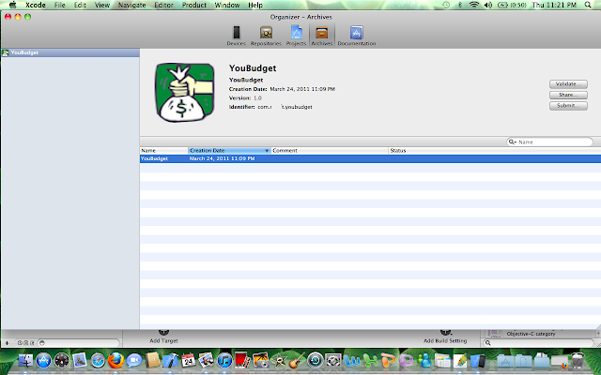The image size is (601, 375).
Task: Focus the bottom-right library search field
Action: tap(538, 343)
